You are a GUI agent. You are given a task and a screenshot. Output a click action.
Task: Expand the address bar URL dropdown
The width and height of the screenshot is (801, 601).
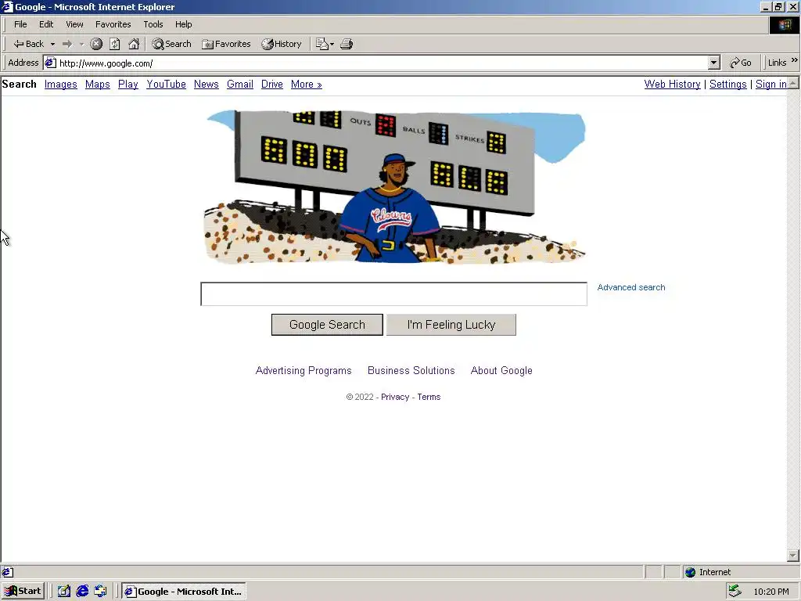[x=713, y=63]
